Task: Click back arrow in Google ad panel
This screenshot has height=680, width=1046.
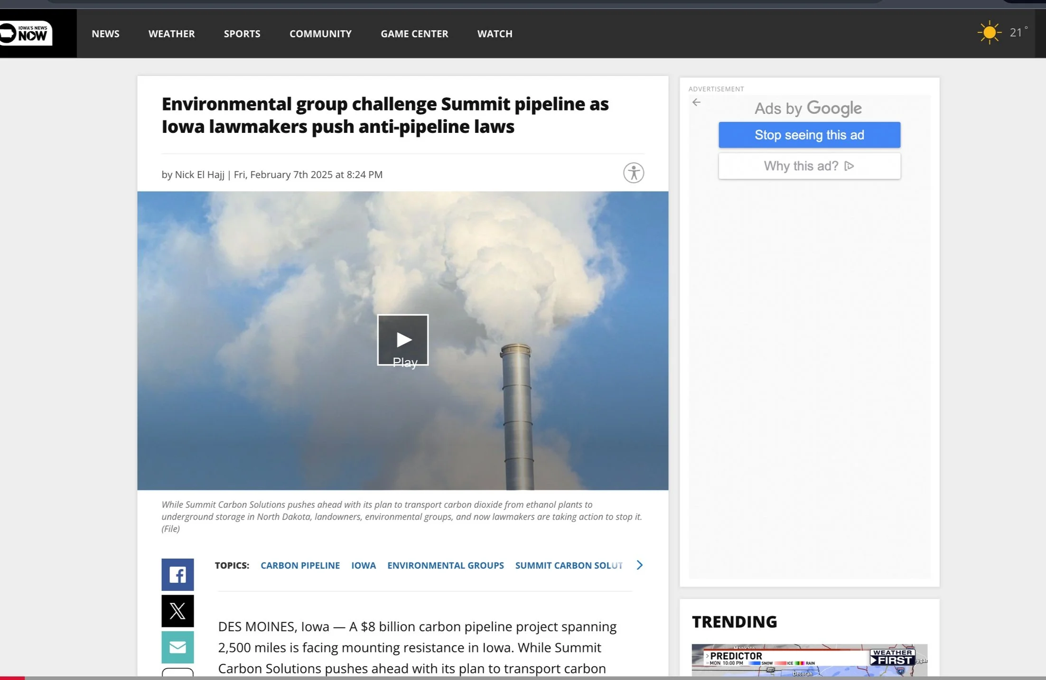Action: (696, 102)
